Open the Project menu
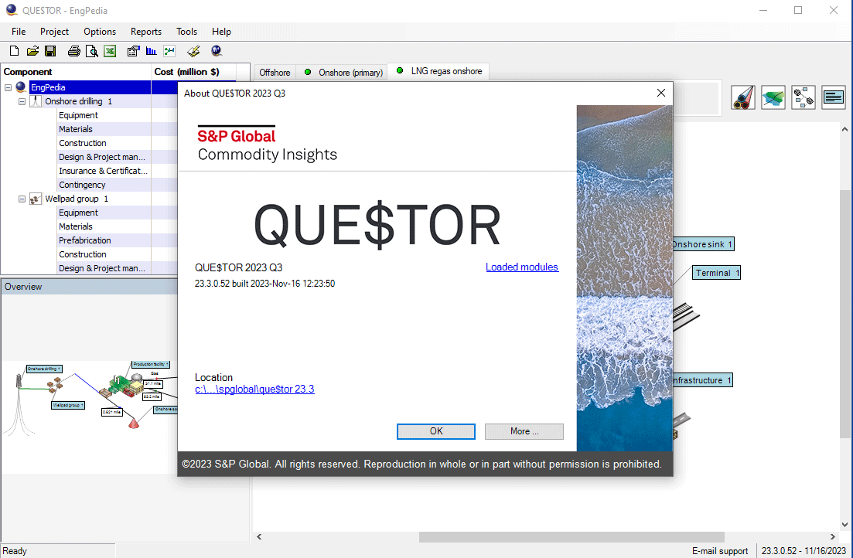Viewport: 853px width, 558px height. (54, 32)
